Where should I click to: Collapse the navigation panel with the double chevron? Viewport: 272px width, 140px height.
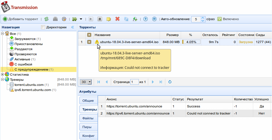[x=72, y=27]
